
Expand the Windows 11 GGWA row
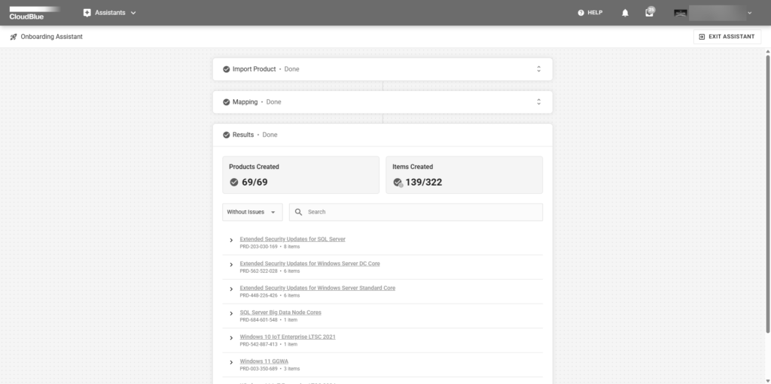(x=231, y=362)
